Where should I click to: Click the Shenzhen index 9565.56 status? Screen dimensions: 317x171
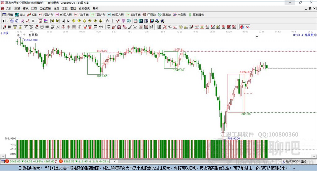[85, 161]
